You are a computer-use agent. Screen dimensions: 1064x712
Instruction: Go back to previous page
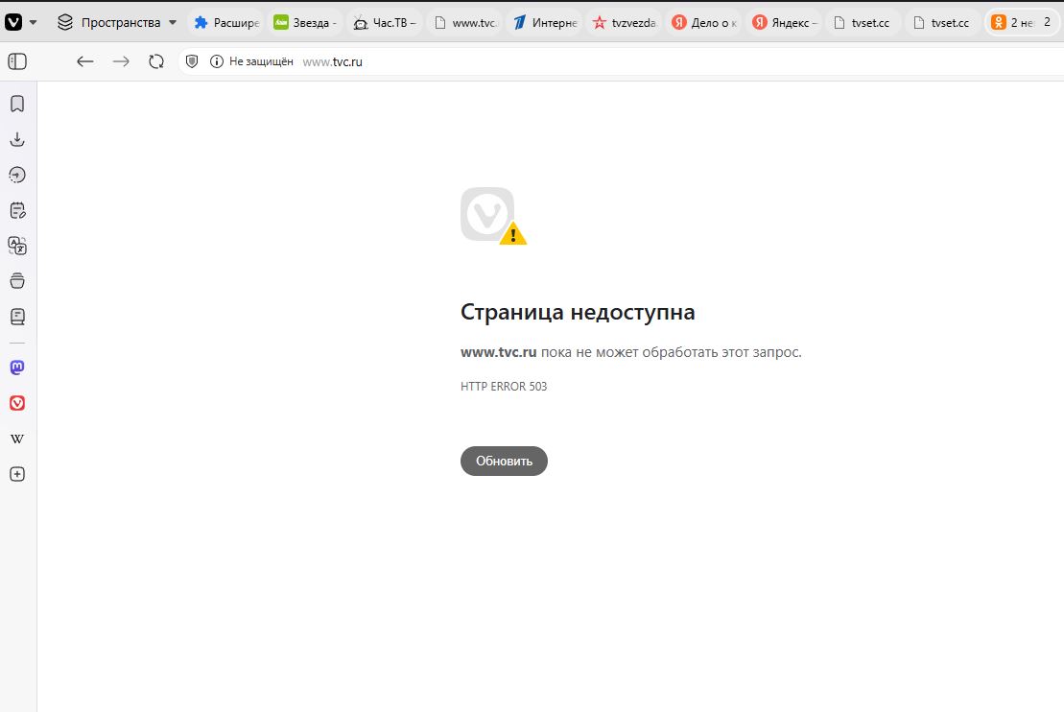click(x=84, y=61)
